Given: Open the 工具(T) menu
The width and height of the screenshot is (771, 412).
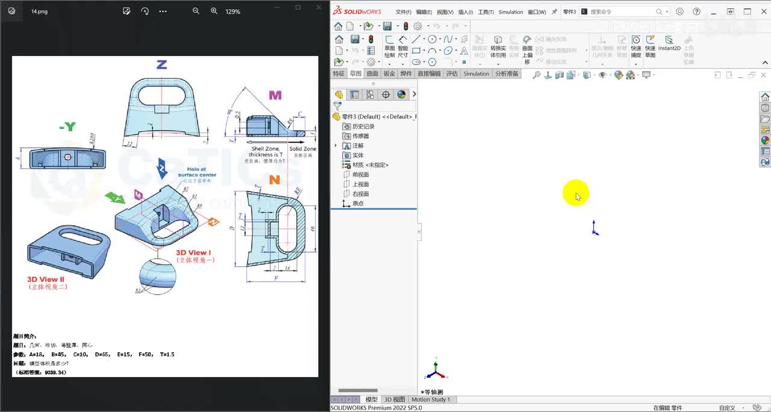Looking at the screenshot, I should 486,12.
